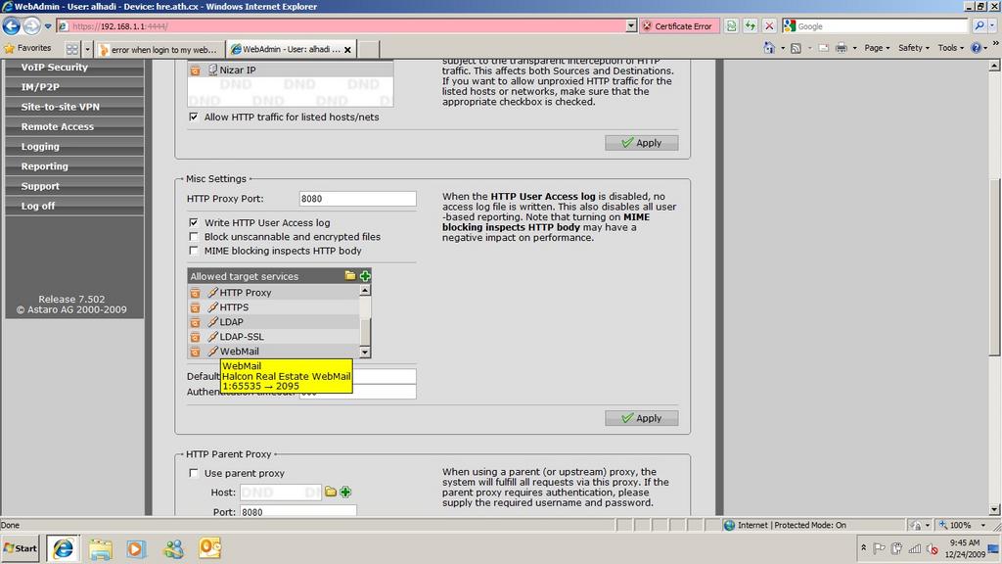
Task: Click trash icon beside the LDAP service
Action: [x=195, y=322]
